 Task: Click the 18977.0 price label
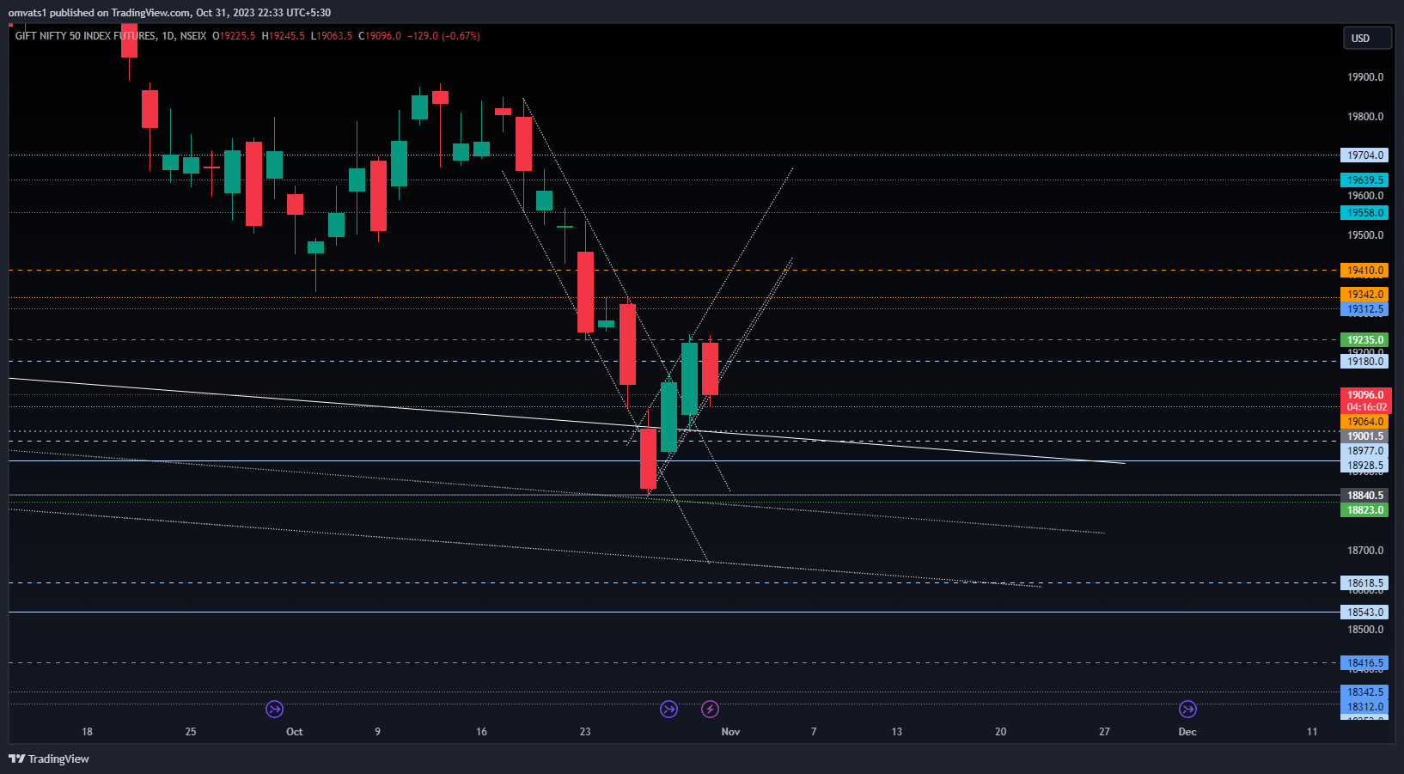[1364, 451]
